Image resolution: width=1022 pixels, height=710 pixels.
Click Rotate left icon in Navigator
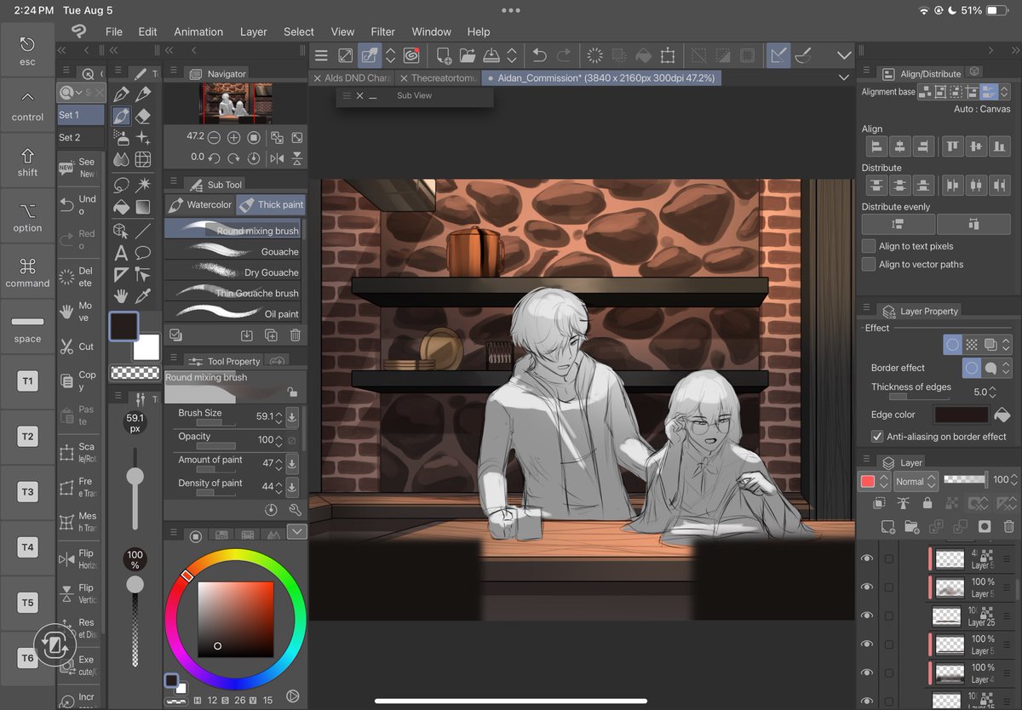[x=213, y=158]
